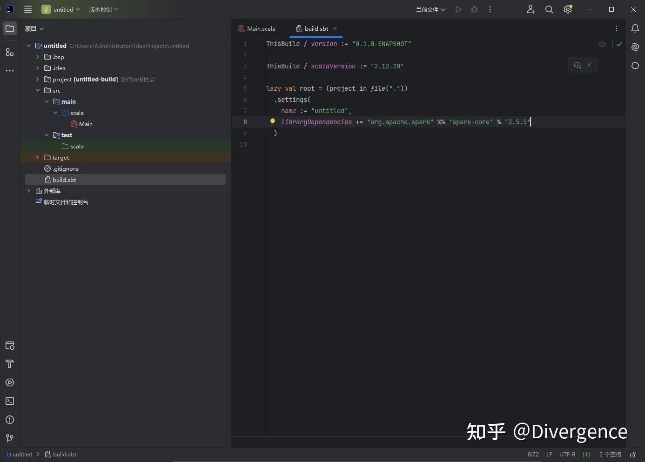Open the 当前文件 run configuration dropdown

(x=429, y=9)
